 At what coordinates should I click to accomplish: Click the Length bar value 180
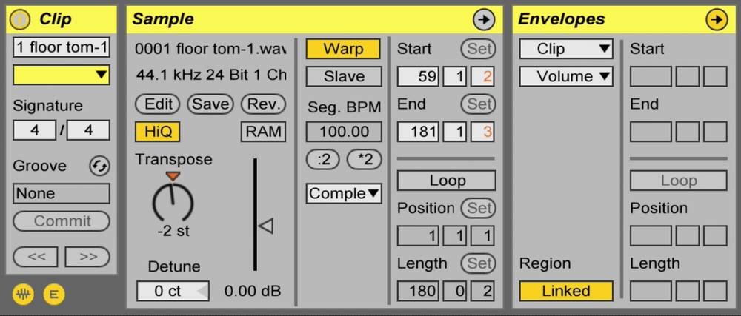point(419,291)
